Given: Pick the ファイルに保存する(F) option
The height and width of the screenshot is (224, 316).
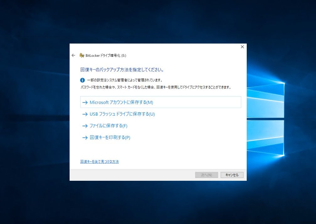Looking at the screenshot, I should [x=108, y=126].
